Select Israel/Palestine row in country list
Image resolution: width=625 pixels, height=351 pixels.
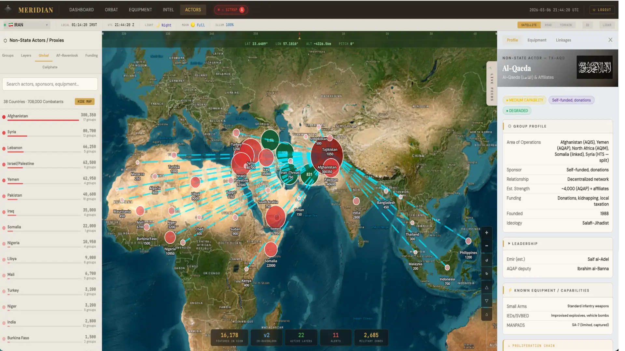(x=49, y=165)
